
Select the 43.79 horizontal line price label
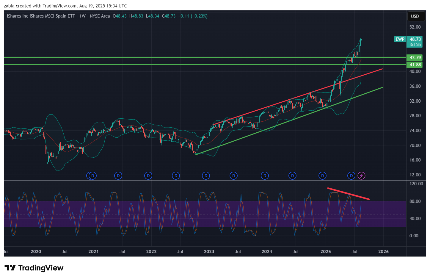coord(415,58)
